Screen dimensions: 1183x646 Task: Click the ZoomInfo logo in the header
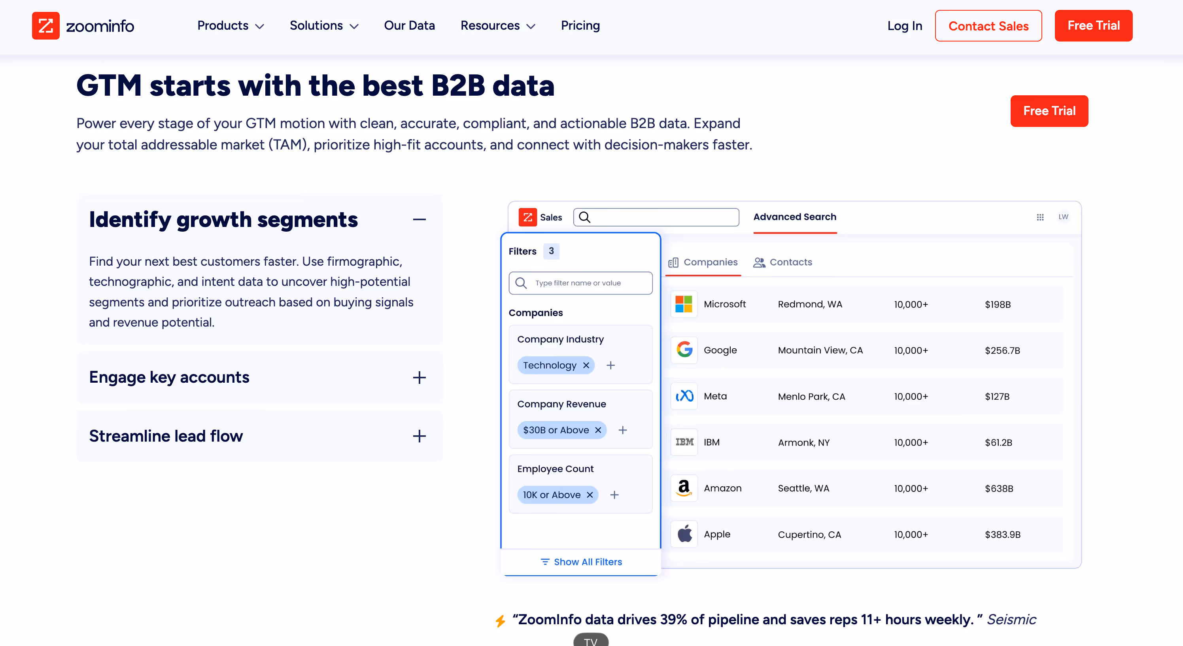point(83,26)
